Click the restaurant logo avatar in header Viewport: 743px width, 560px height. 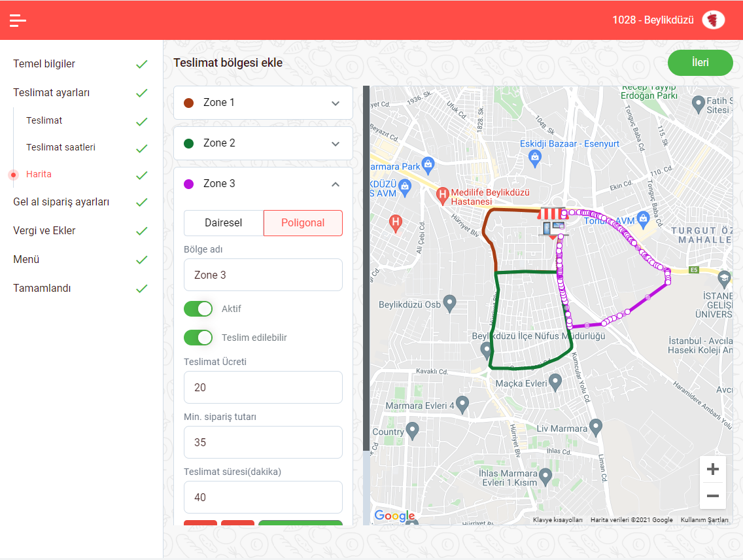[x=713, y=20]
